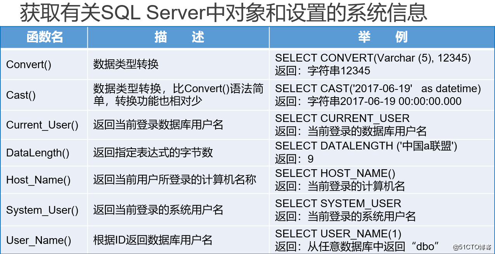Image resolution: width=495 pixels, height=254 pixels.
Task: Click the result 返回：当前登录的计算机名
Action: [340, 186]
